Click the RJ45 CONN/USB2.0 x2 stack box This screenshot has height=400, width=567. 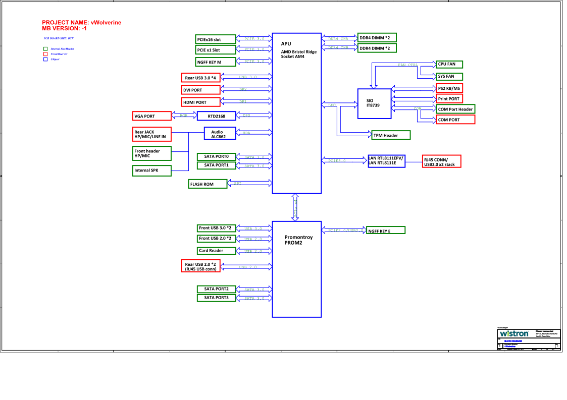pos(441,161)
